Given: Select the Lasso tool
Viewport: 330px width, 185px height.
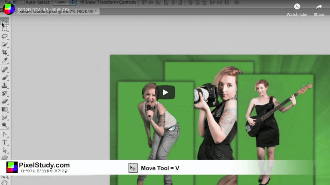Looking at the screenshot, I should pos(5,36).
